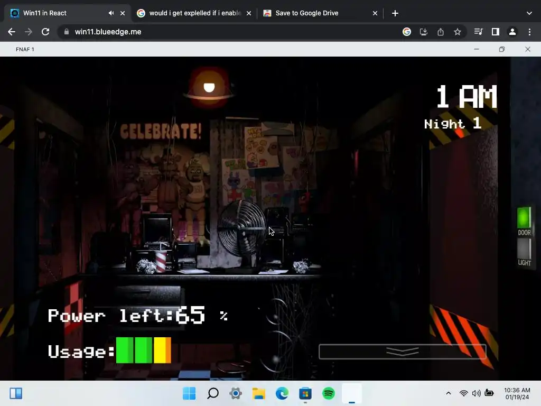Mute the Win11 in React tab audio
The image size is (541, 406).
coord(111,13)
